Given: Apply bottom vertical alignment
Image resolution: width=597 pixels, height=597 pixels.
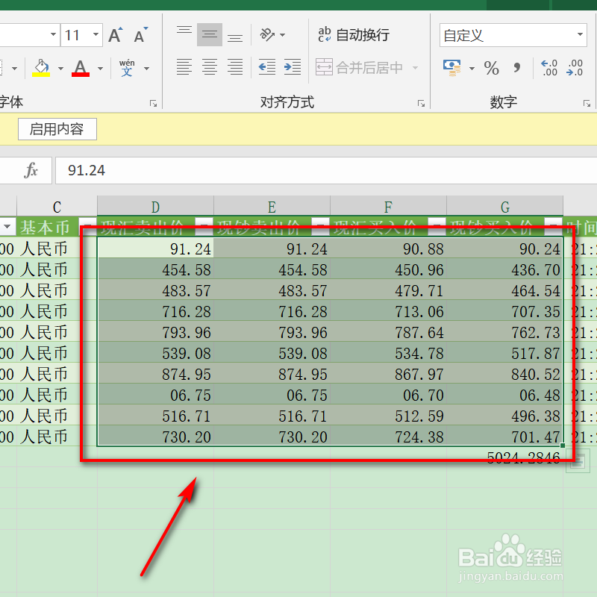Looking at the screenshot, I should [x=235, y=34].
